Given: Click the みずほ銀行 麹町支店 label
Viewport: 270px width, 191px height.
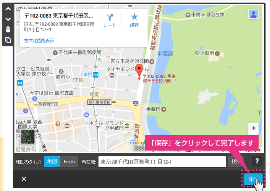Looking at the screenshot, I should click(x=52, y=93).
